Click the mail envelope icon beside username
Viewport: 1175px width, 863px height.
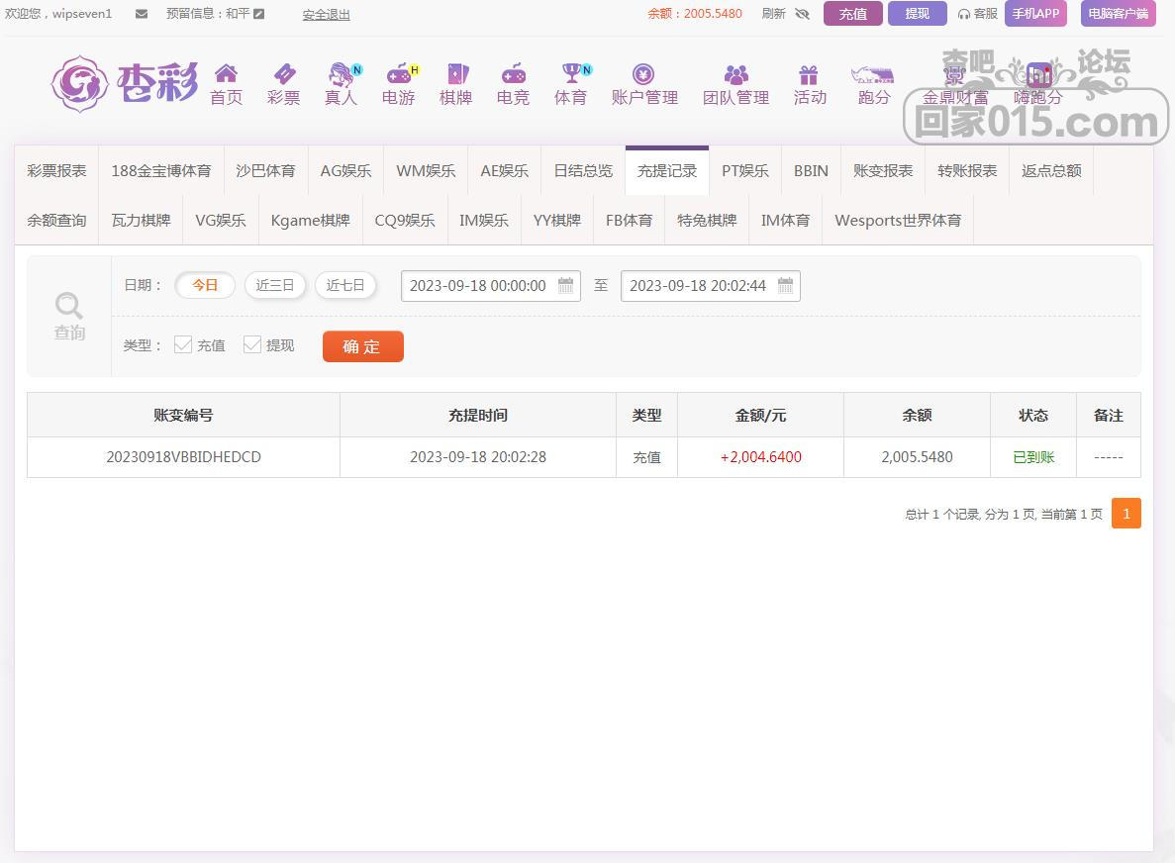click(142, 14)
